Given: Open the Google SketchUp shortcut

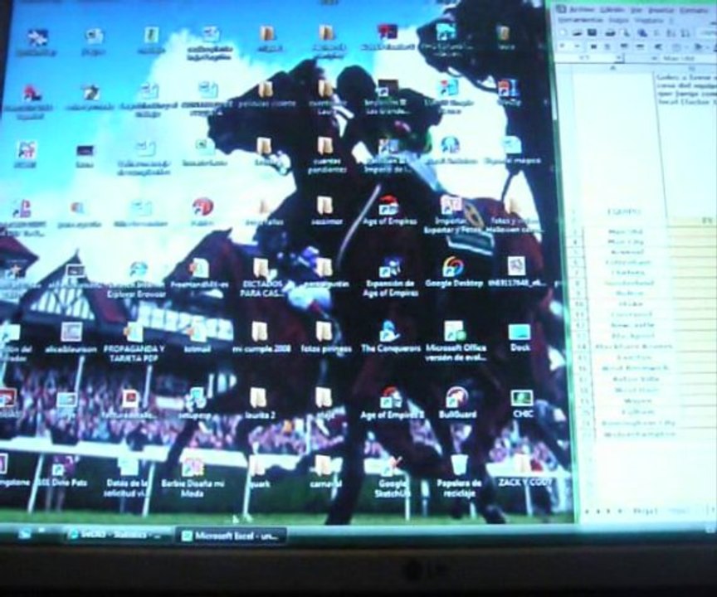Looking at the screenshot, I should click(392, 477).
